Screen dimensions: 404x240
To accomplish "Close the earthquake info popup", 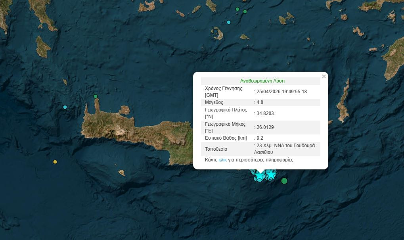I will (324, 77).
